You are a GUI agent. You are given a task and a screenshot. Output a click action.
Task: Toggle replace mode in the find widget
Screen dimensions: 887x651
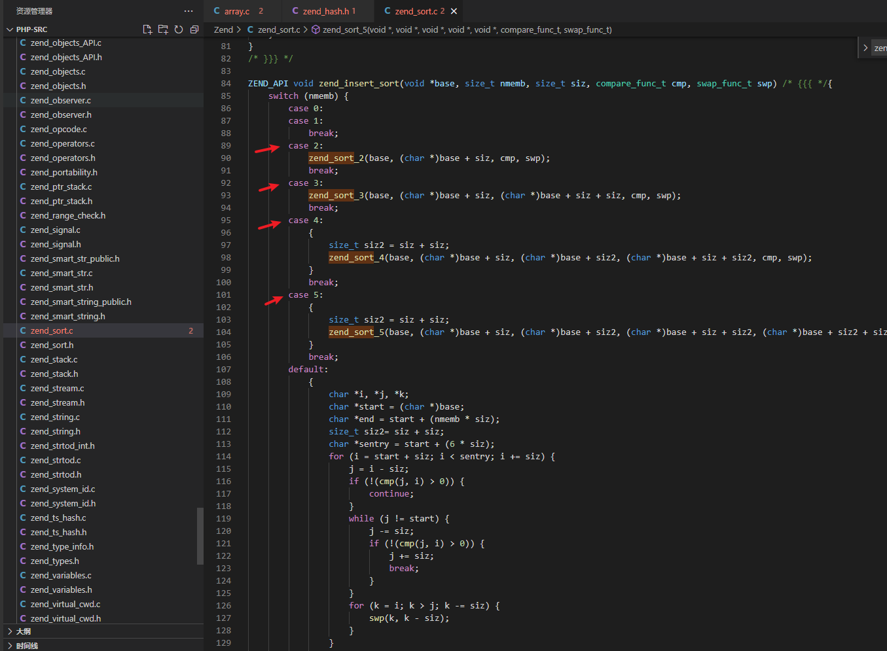[x=865, y=48]
